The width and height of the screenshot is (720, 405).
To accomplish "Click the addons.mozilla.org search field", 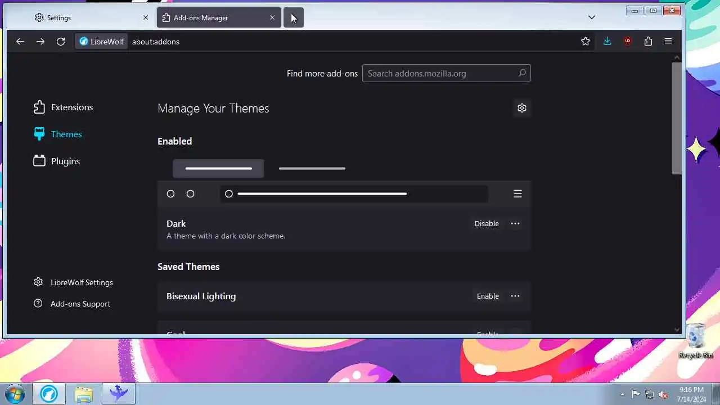I will point(447,73).
